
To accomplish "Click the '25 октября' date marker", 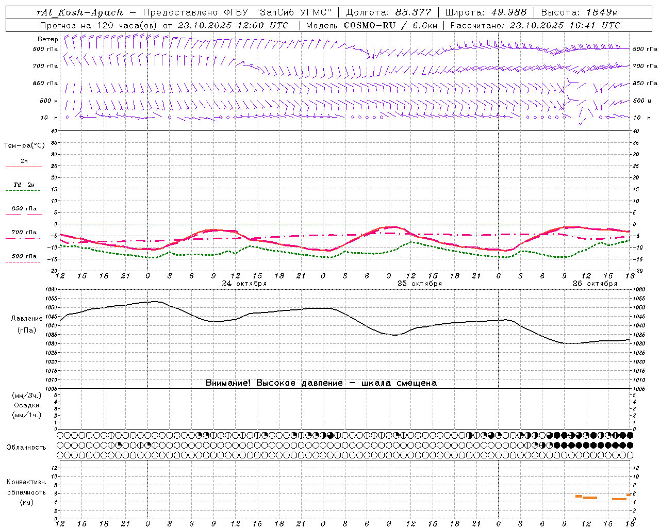I will tap(420, 284).
